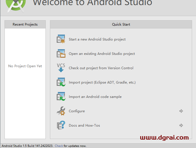Viewport: 196px width, 148px height.
Task: Click the Configure wrench and gear icon
Action: point(61,111)
